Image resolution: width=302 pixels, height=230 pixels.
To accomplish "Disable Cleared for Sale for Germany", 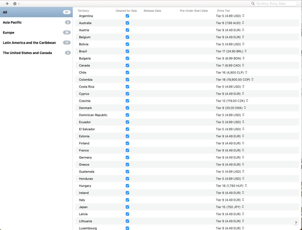I will tap(127, 157).
